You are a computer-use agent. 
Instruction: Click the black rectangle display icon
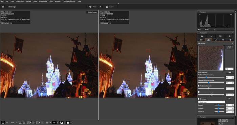(54, 123)
